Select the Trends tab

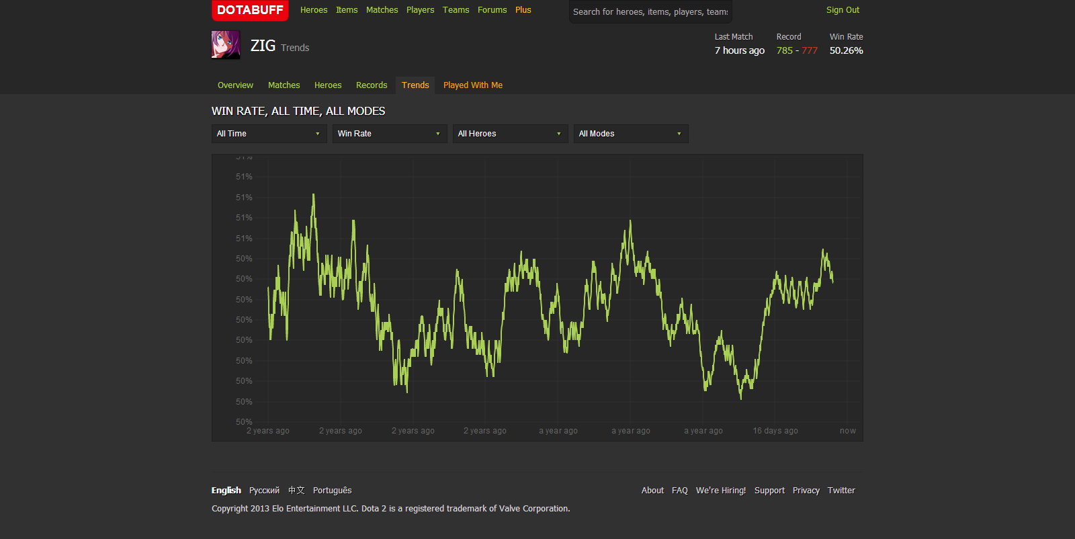click(415, 85)
